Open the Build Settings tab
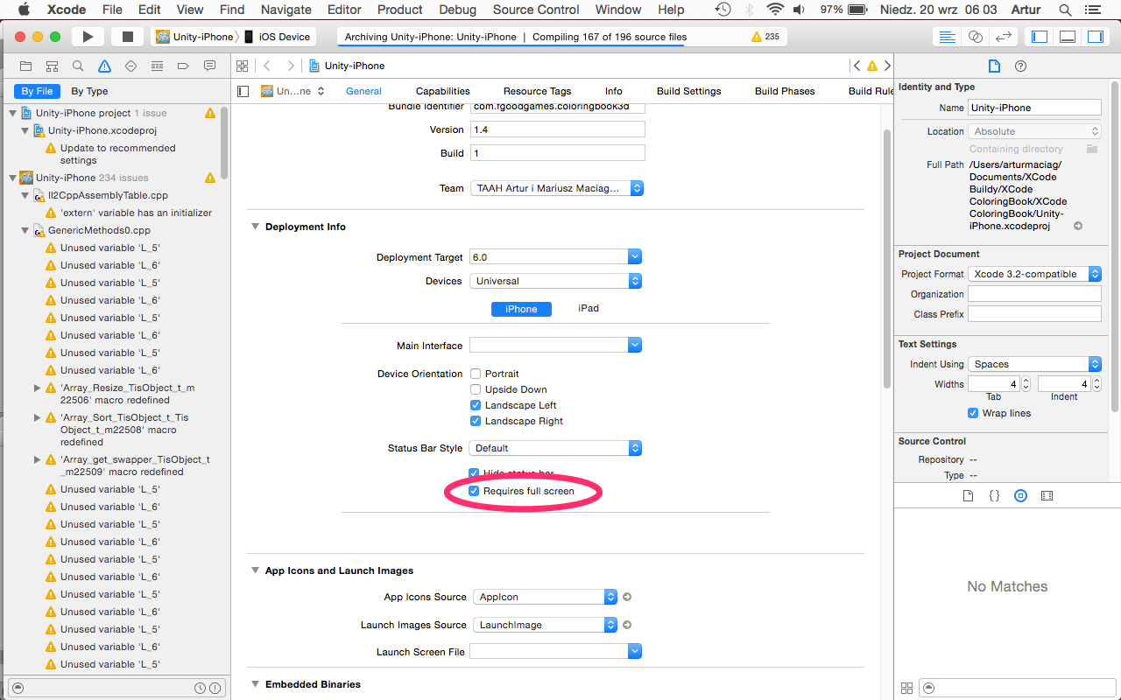The height and width of the screenshot is (700, 1121). pyautogui.click(x=688, y=91)
